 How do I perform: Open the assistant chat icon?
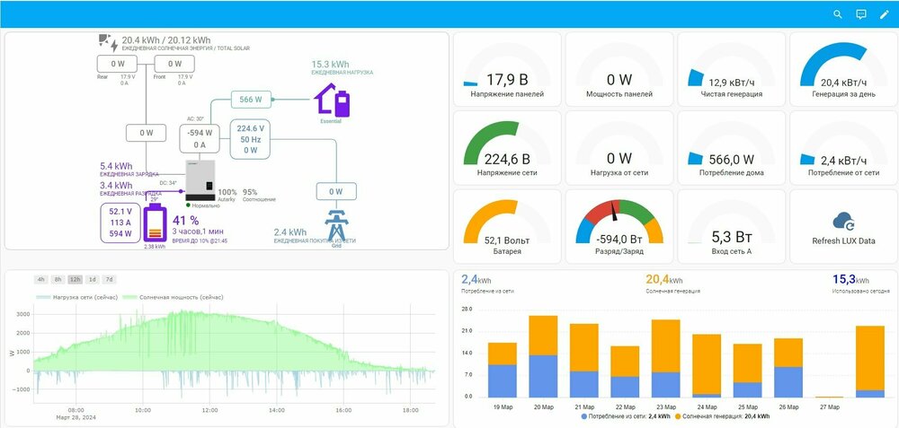coord(860,14)
